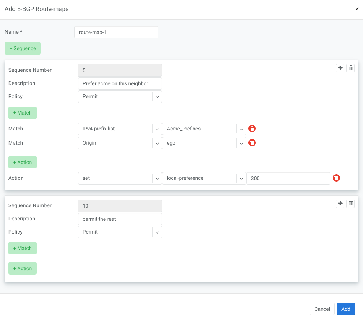Screen dimensions: 363x324
Task: Click move handle icon for sequence 5
Action: (340, 68)
